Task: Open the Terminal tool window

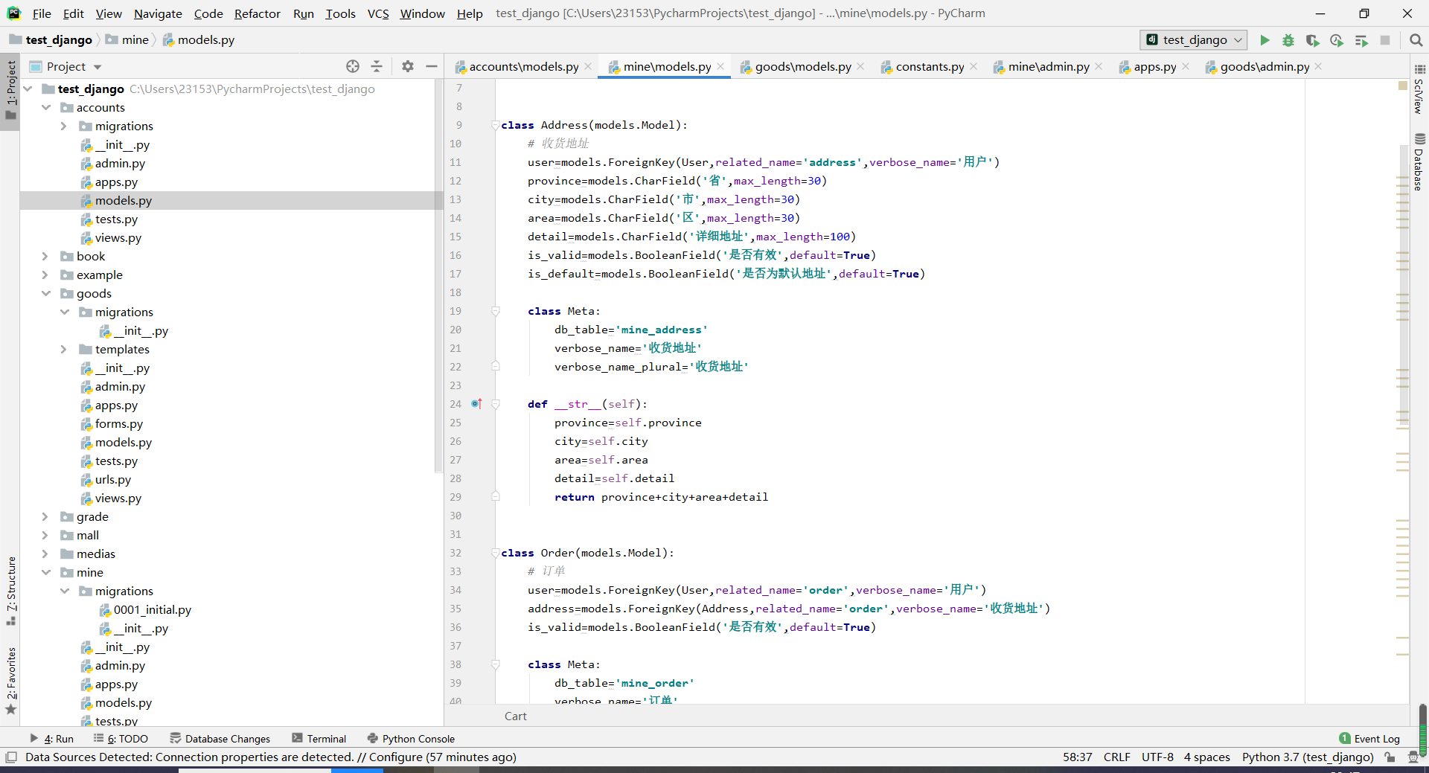Action: (319, 739)
